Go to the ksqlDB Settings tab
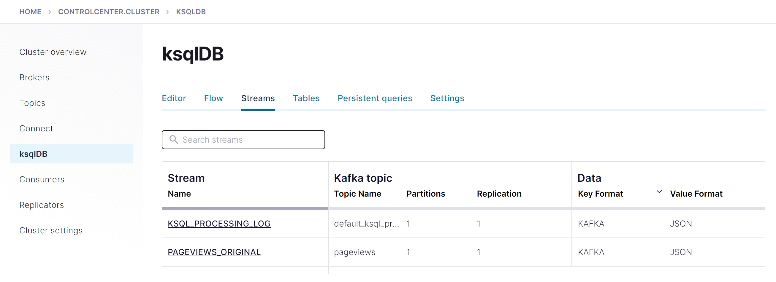The image size is (776, 282). point(447,98)
